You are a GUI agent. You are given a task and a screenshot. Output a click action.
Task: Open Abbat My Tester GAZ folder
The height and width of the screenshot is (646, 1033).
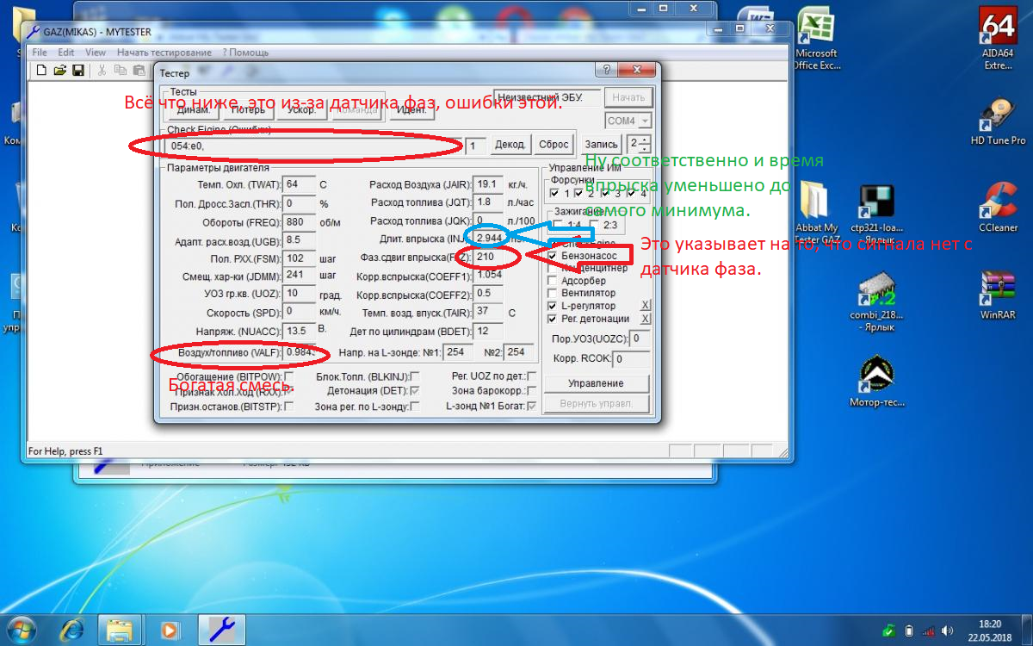pos(815,213)
